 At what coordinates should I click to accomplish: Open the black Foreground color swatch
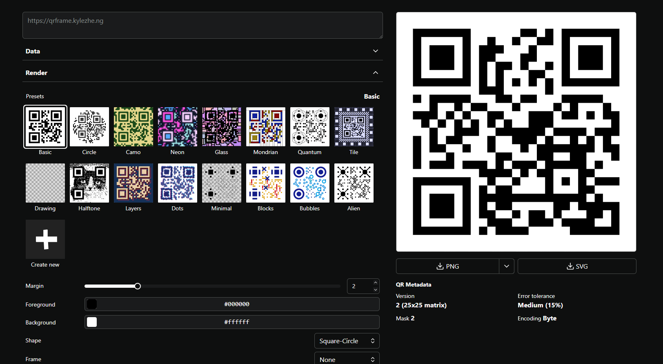click(x=92, y=304)
